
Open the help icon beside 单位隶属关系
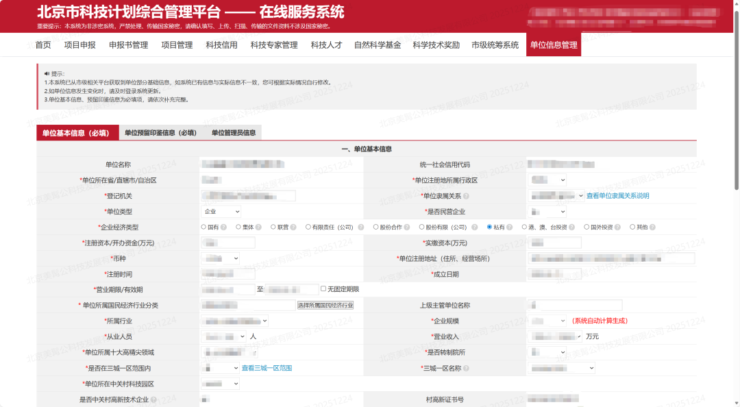466,196
